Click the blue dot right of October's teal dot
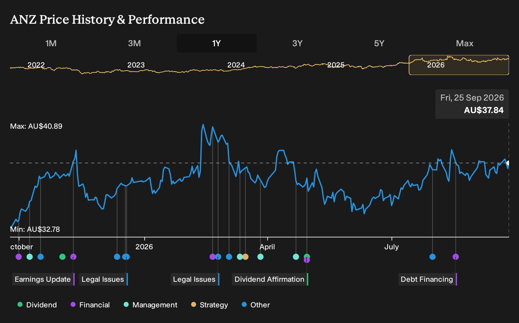Screen dimensions: 519x323 tap(41, 257)
